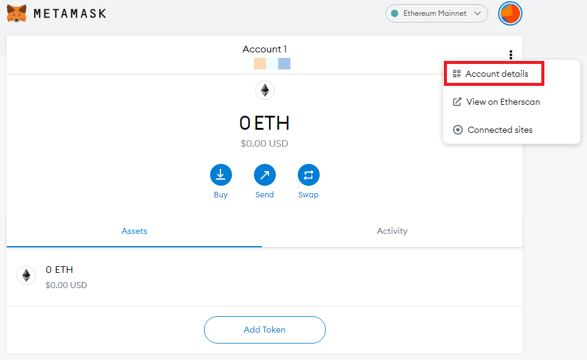Screen dimensions: 587x360
Task: Click the MetaMask fox logo
Action: 16,13
